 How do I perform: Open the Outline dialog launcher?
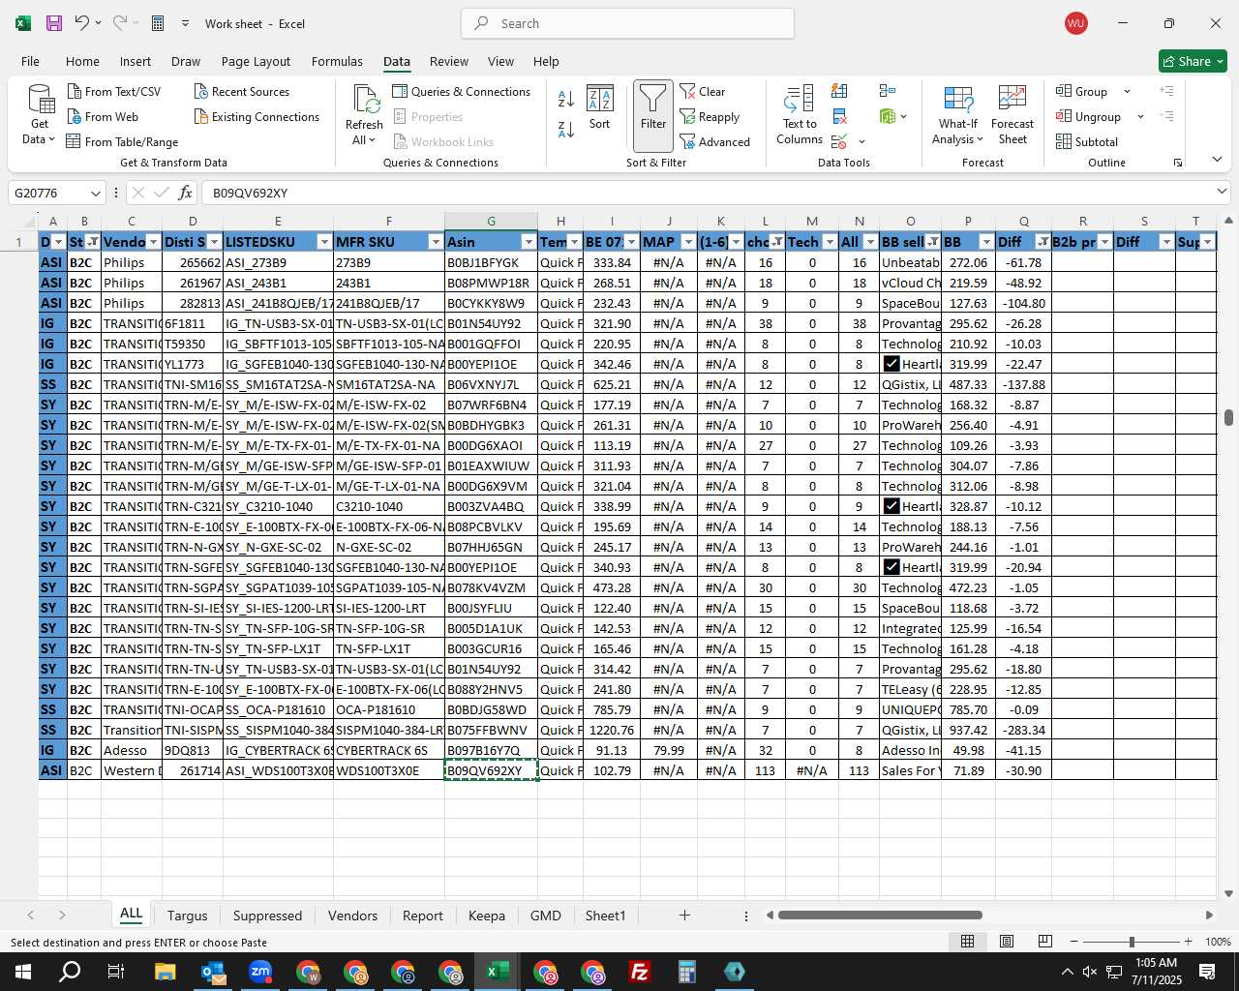pyautogui.click(x=1178, y=163)
